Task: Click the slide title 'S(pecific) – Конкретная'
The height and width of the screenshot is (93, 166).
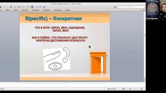Action: [53, 19]
